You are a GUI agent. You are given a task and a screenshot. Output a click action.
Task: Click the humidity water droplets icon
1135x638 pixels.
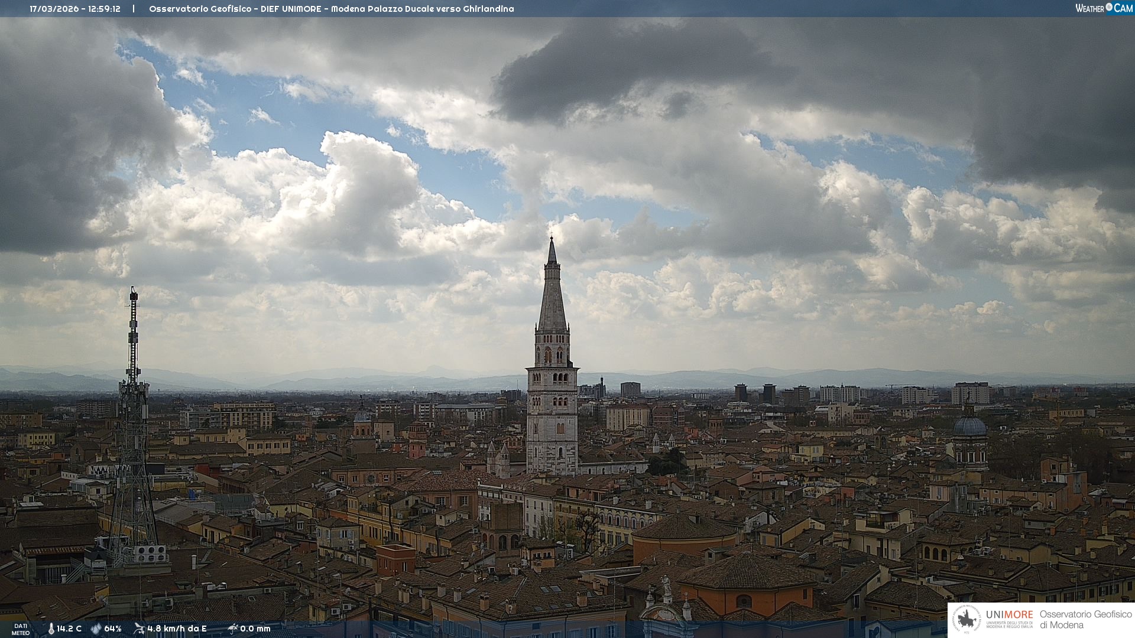point(96,629)
